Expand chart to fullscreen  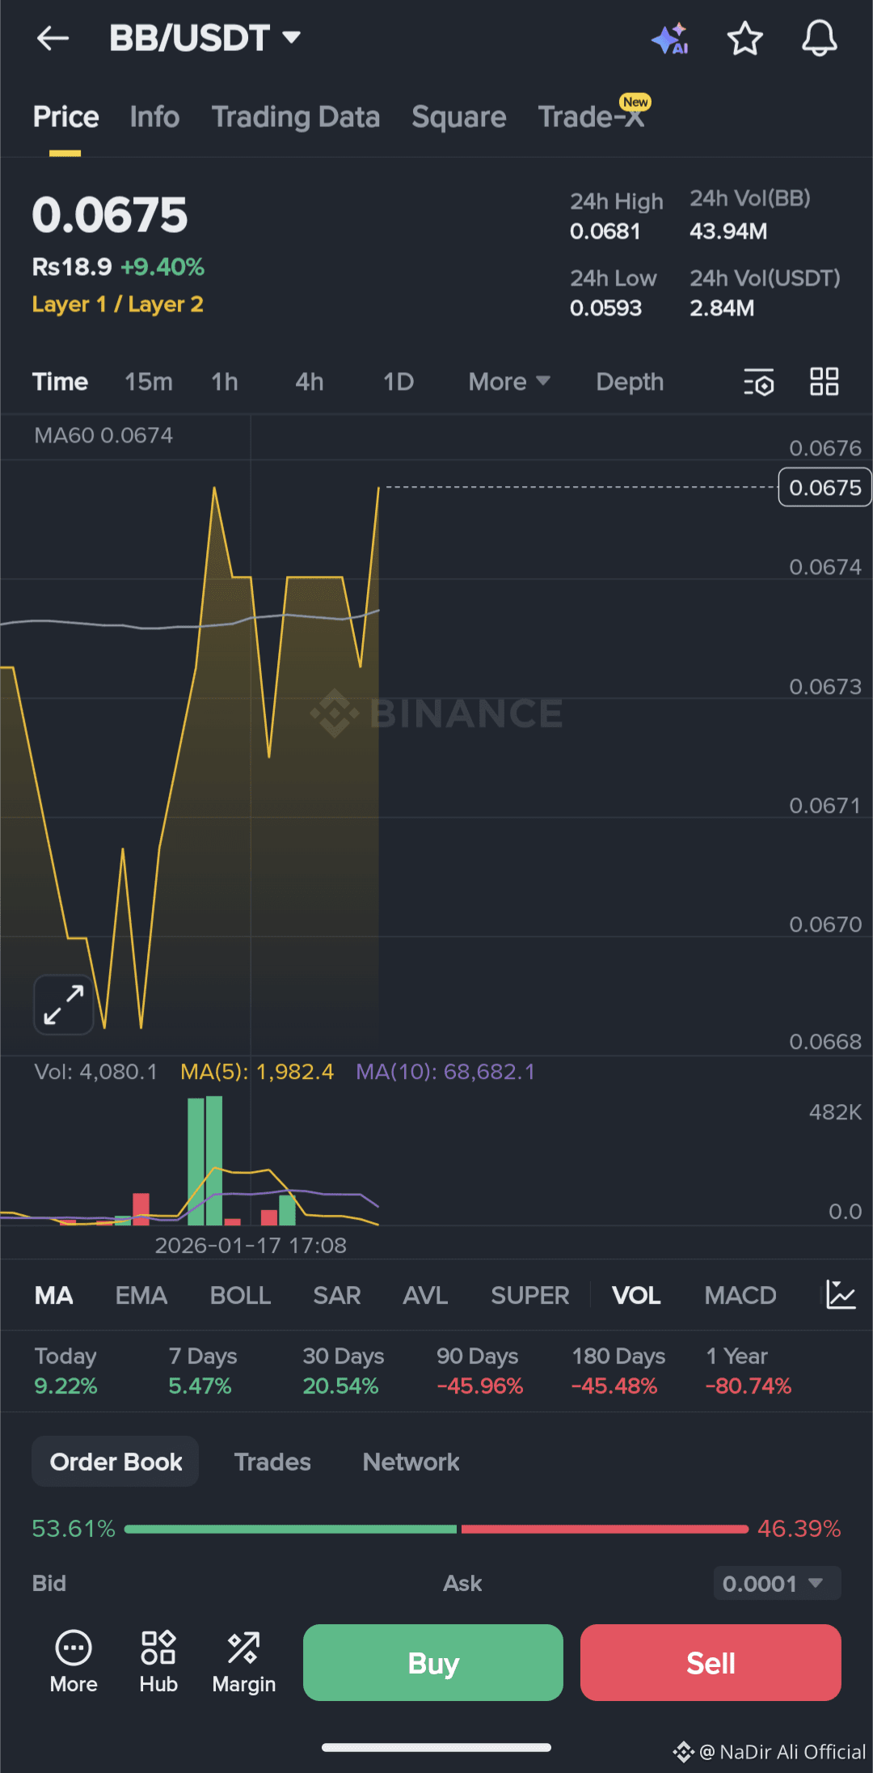64,1005
